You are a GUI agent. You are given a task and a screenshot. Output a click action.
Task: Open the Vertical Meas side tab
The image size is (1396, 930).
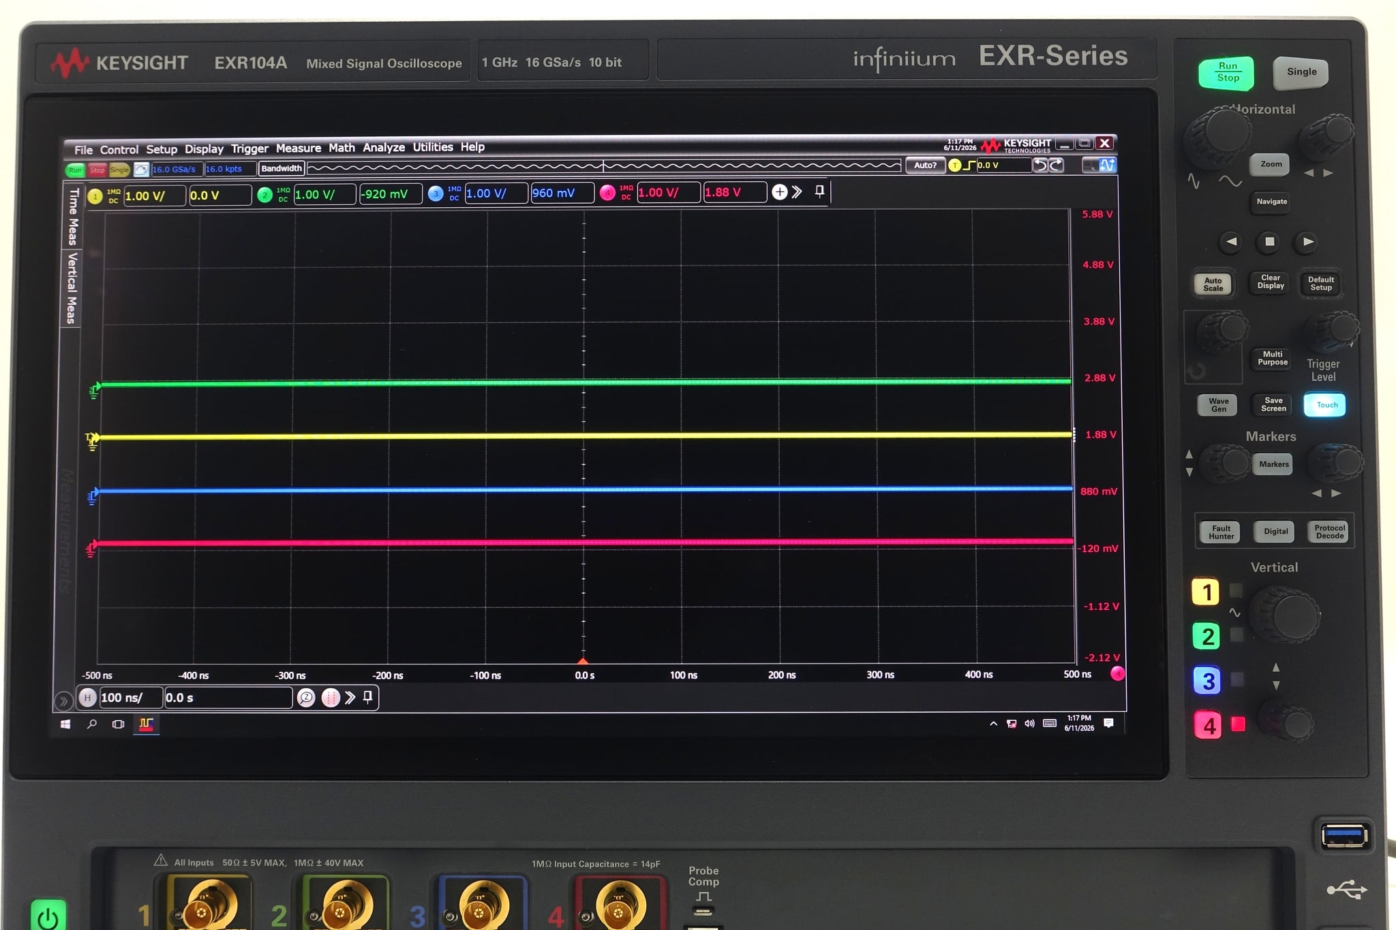[x=72, y=288]
